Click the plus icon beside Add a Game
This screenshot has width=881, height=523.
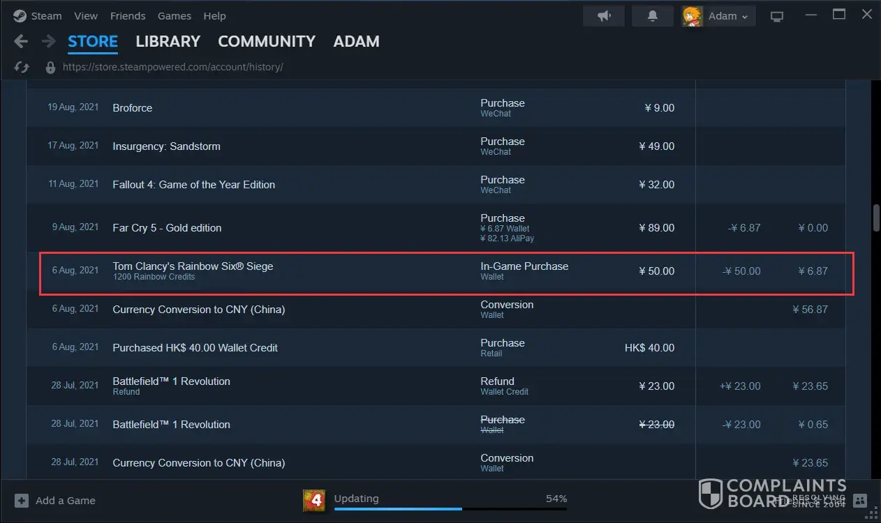click(x=22, y=501)
